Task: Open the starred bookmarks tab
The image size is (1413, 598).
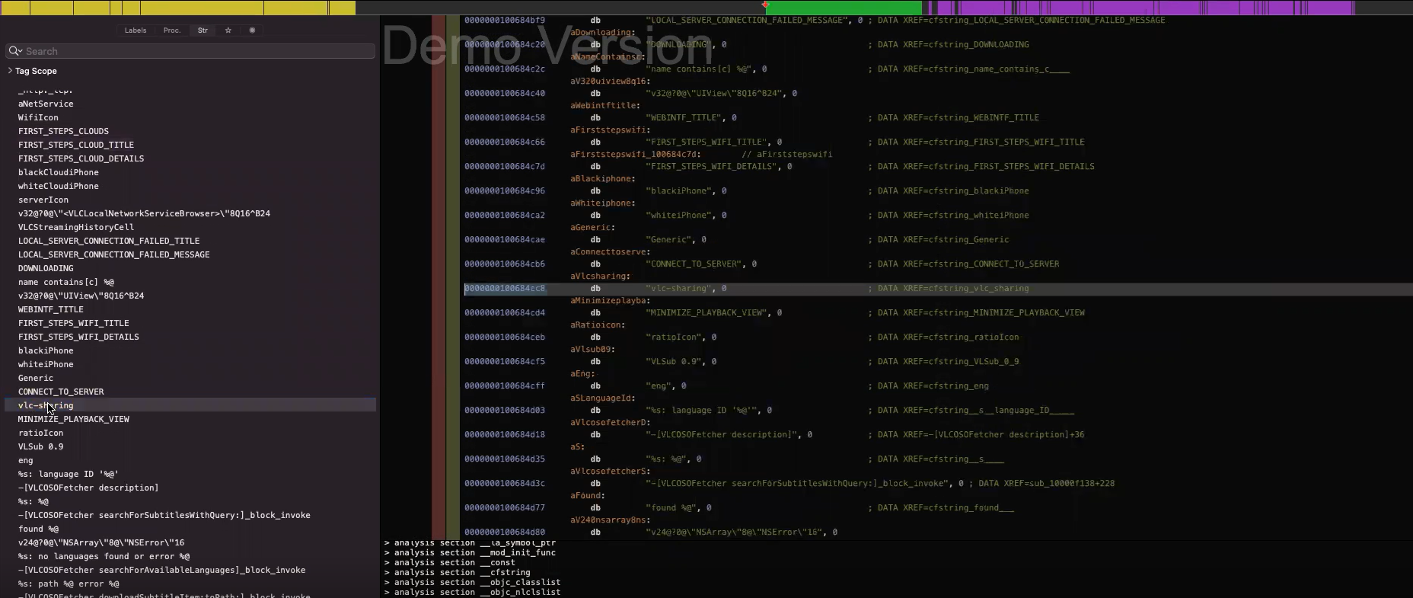Action: click(228, 30)
